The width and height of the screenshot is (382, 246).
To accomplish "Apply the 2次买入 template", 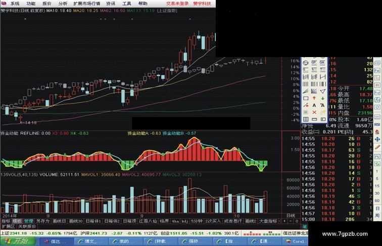I will point(213,221).
